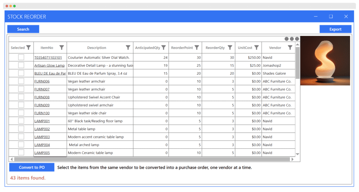
Task: Click 'Vegan leather side chair' description cell
Action: pyautogui.click(x=100, y=113)
